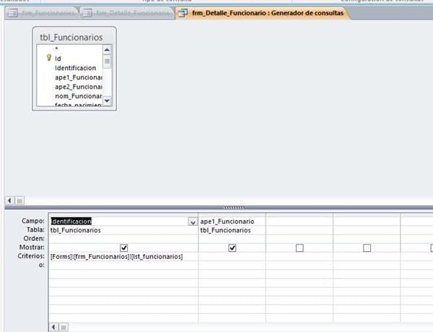Open the Campo dropdown for Identificacion
The image size is (433, 332).
coord(193,222)
